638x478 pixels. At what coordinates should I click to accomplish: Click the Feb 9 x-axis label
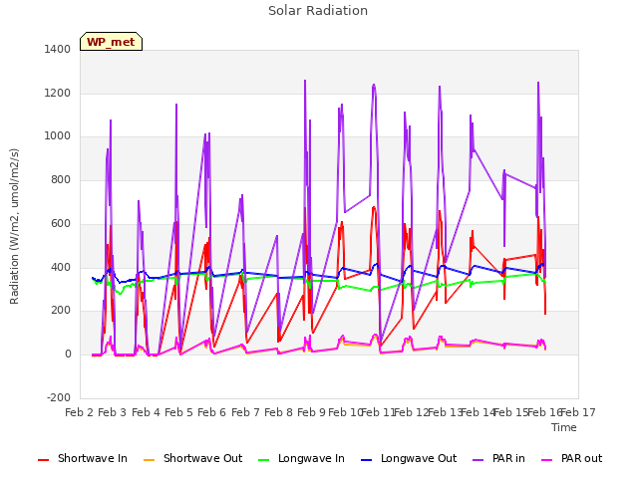pos(311,413)
